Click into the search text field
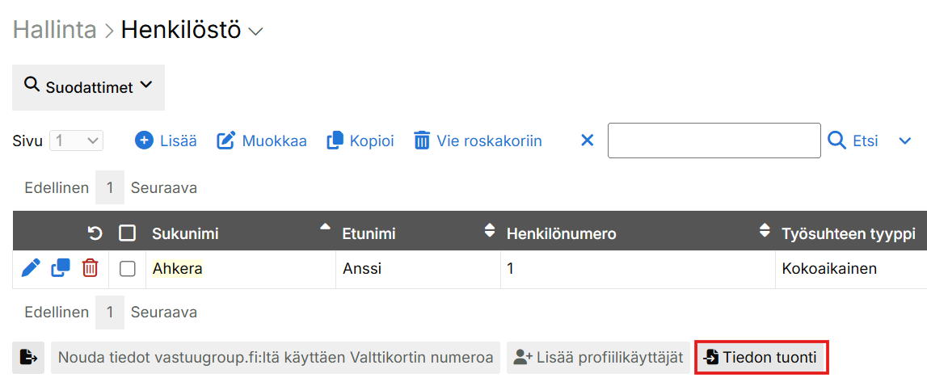 tap(714, 141)
